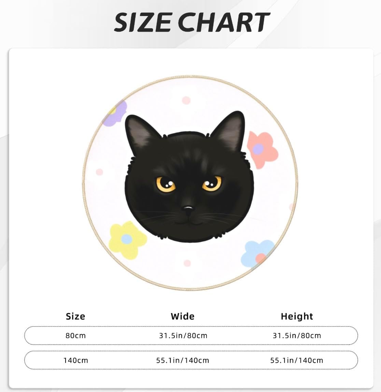Viewport: 381px width, 392px height.
Task: Click the Wide column header
Action: (183, 316)
